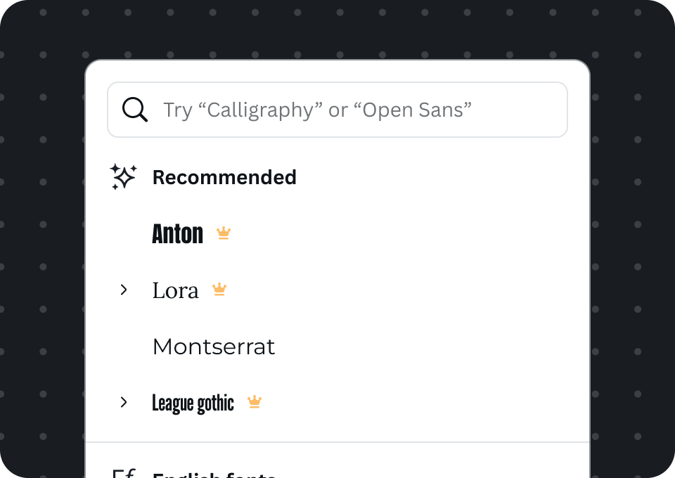Choose the Anton font

177,233
